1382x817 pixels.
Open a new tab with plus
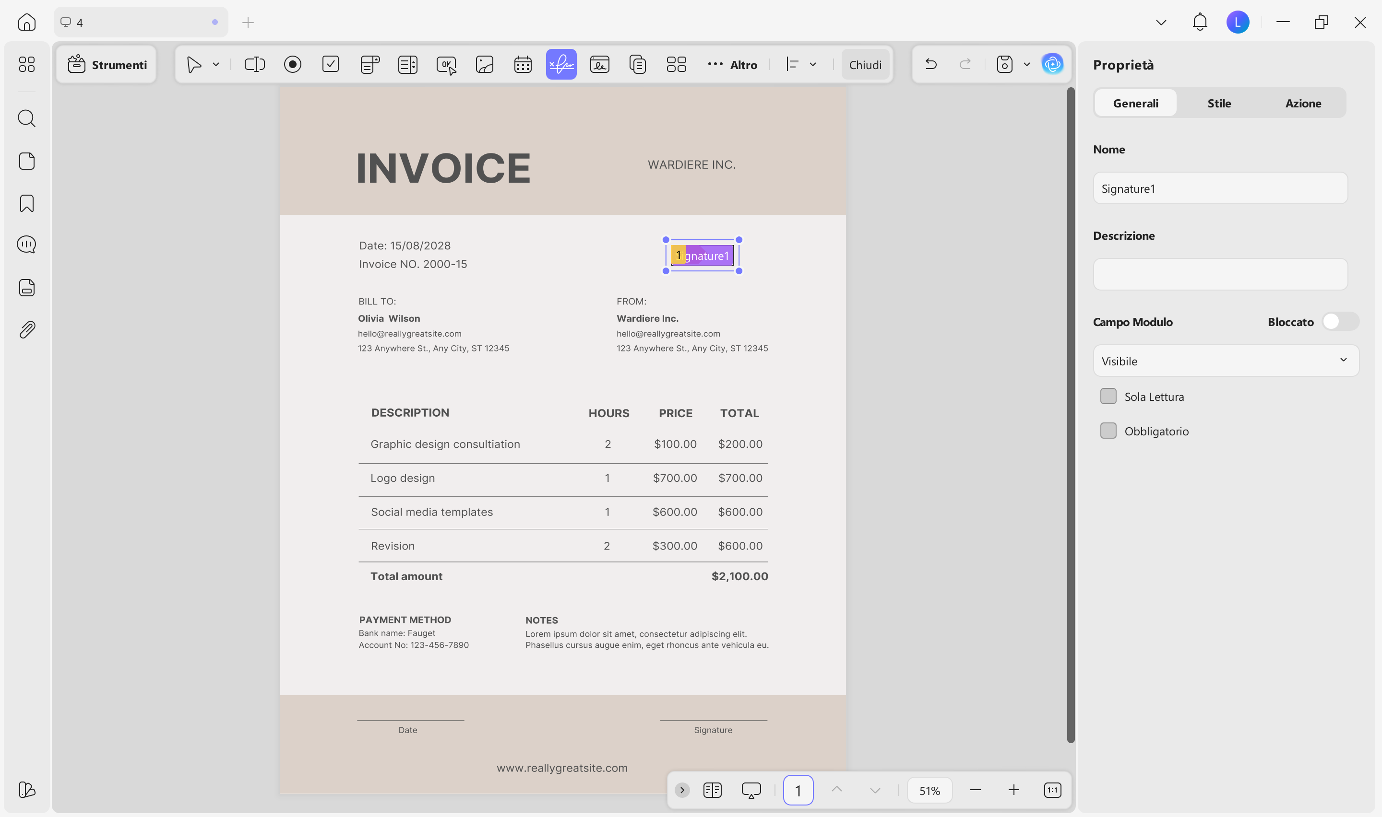click(x=248, y=22)
